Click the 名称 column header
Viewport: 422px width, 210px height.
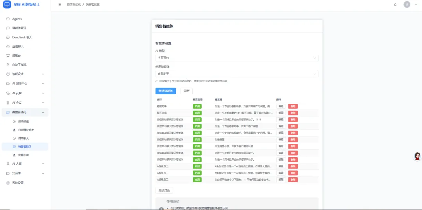click(x=159, y=100)
